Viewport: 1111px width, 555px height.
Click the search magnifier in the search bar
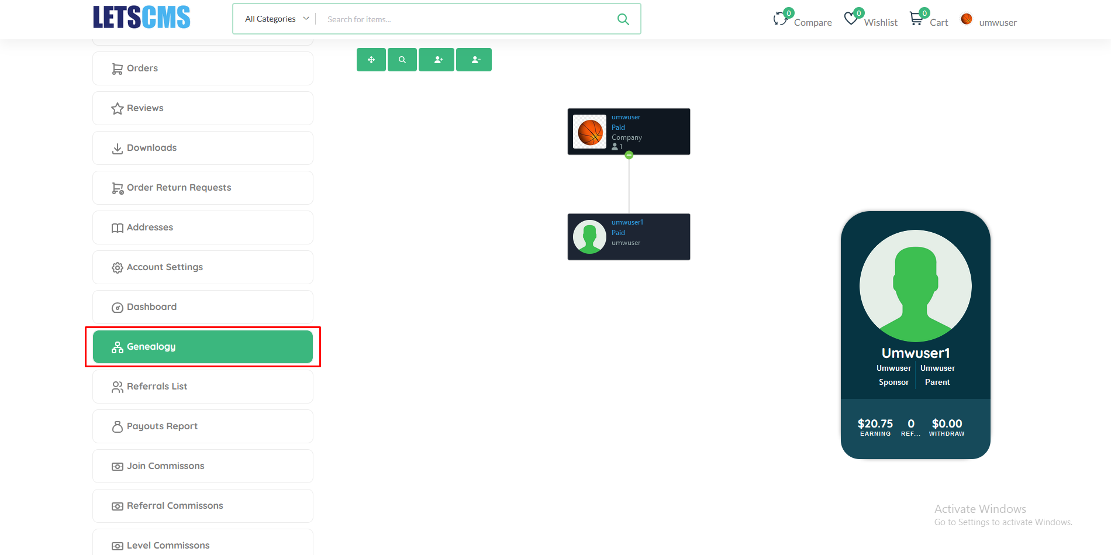point(622,19)
